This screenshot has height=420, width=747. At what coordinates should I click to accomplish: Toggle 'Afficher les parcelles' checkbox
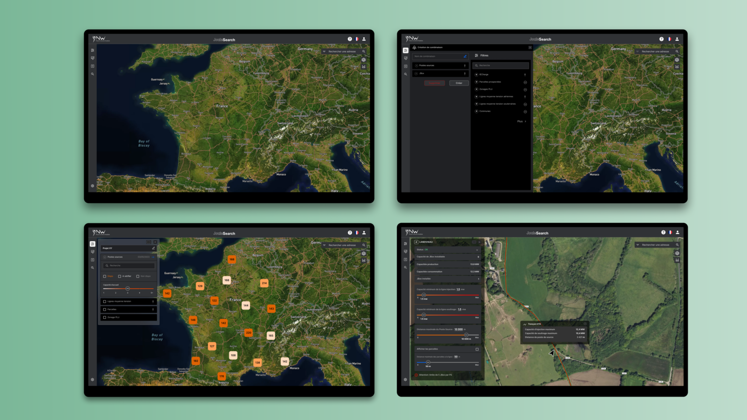pos(477,349)
